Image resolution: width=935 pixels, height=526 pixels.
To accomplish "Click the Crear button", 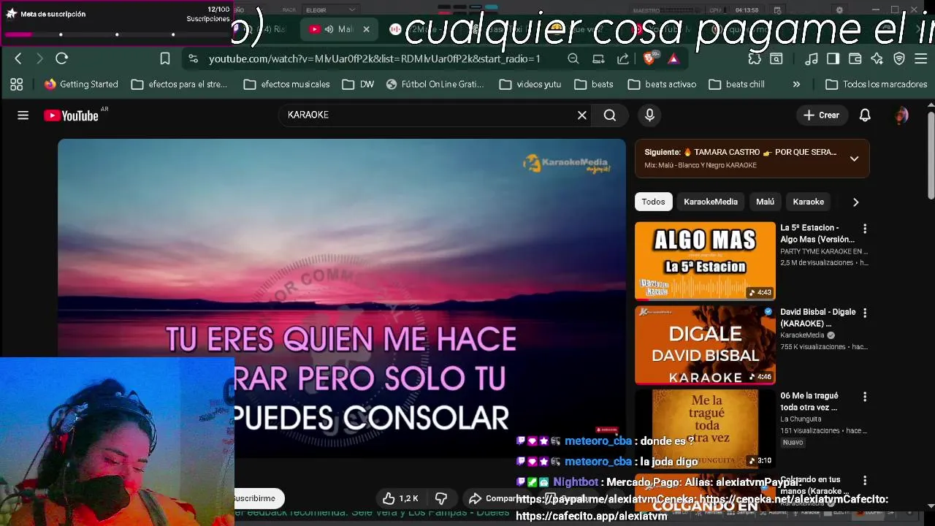I will pyautogui.click(x=822, y=115).
